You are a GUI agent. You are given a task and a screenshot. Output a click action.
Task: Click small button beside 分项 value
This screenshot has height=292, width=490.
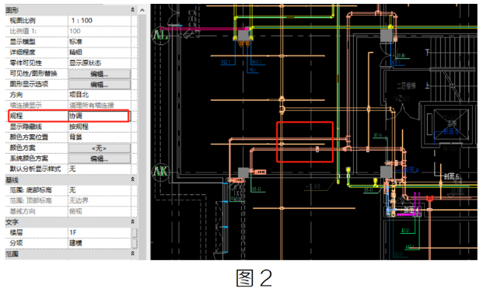coord(134,243)
